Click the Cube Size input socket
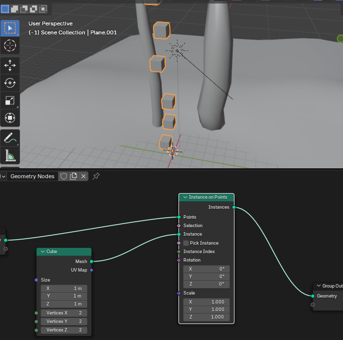The width and height of the screenshot is (343, 340). coord(36,280)
